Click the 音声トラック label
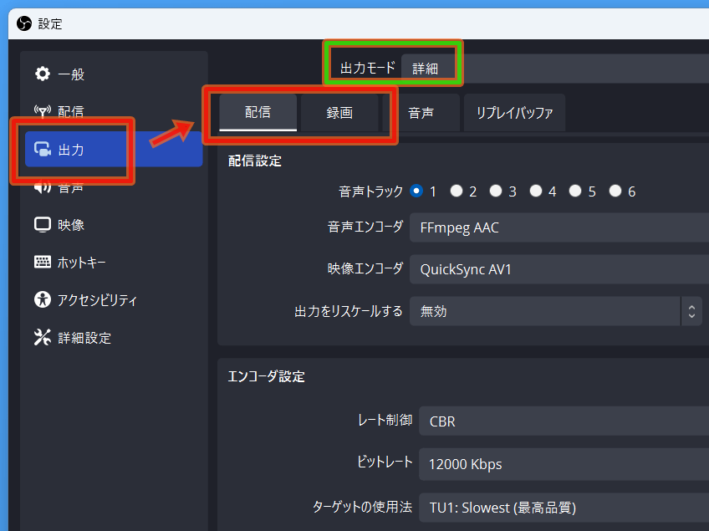The height and width of the screenshot is (531, 709). click(370, 191)
